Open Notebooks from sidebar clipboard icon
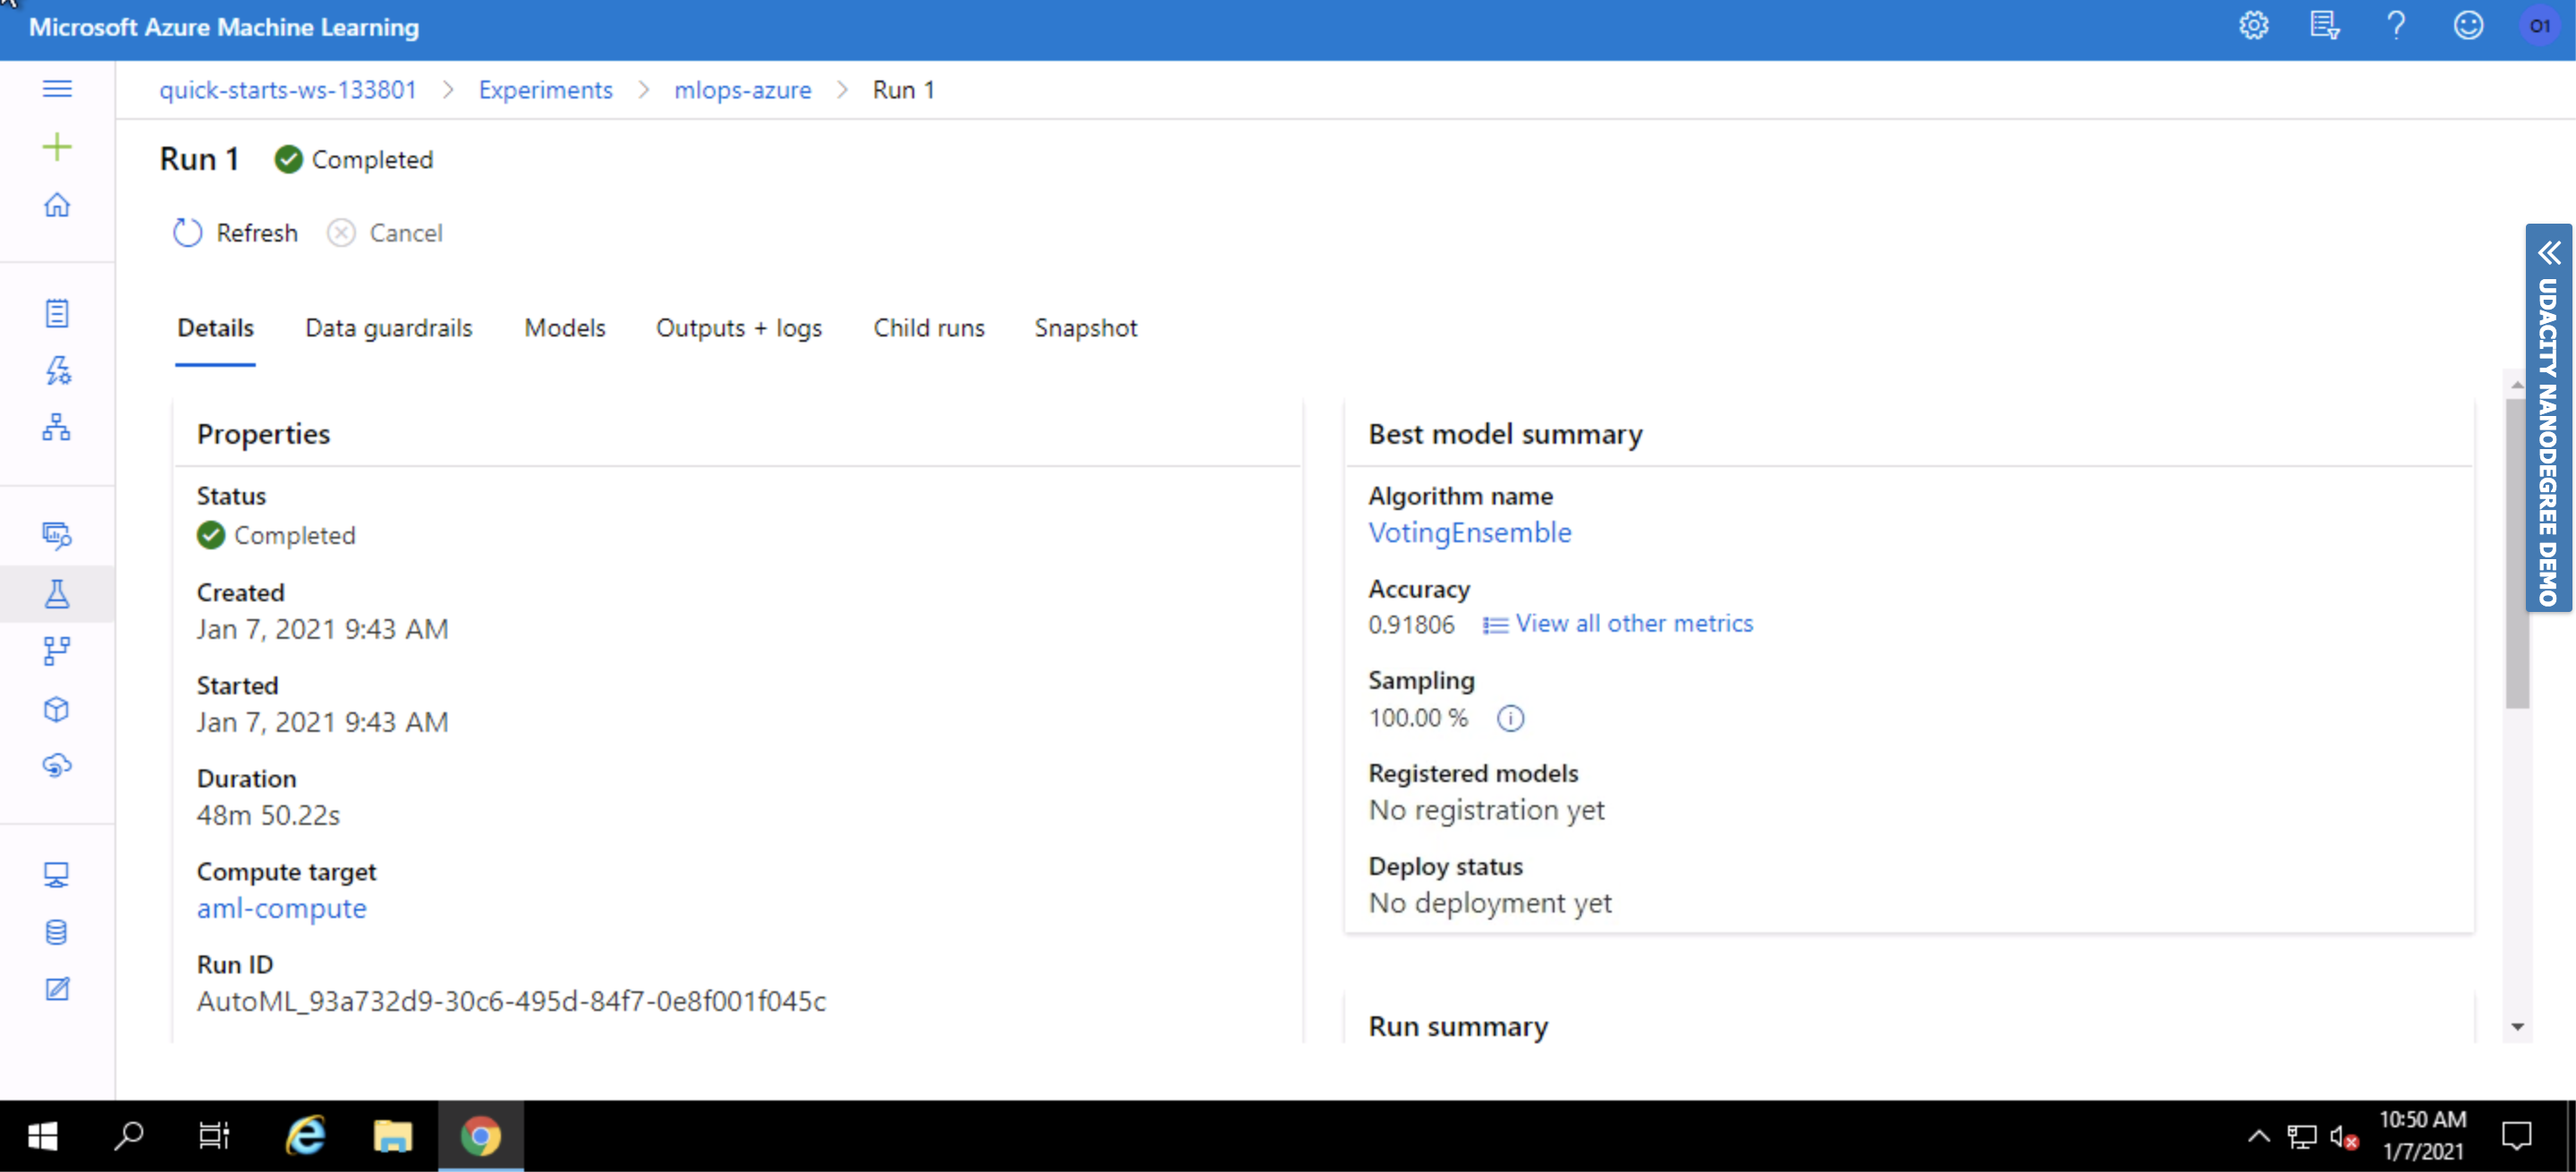This screenshot has height=1172, width=2576. pyautogui.click(x=57, y=313)
